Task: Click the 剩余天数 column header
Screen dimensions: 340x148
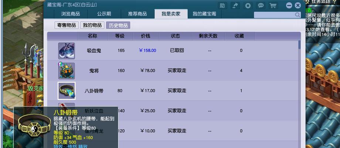Action: [x=208, y=36]
